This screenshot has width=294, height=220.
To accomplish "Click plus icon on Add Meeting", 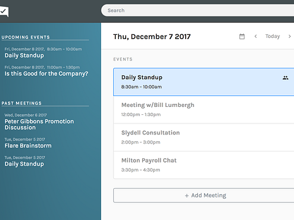I will tap(187, 196).
